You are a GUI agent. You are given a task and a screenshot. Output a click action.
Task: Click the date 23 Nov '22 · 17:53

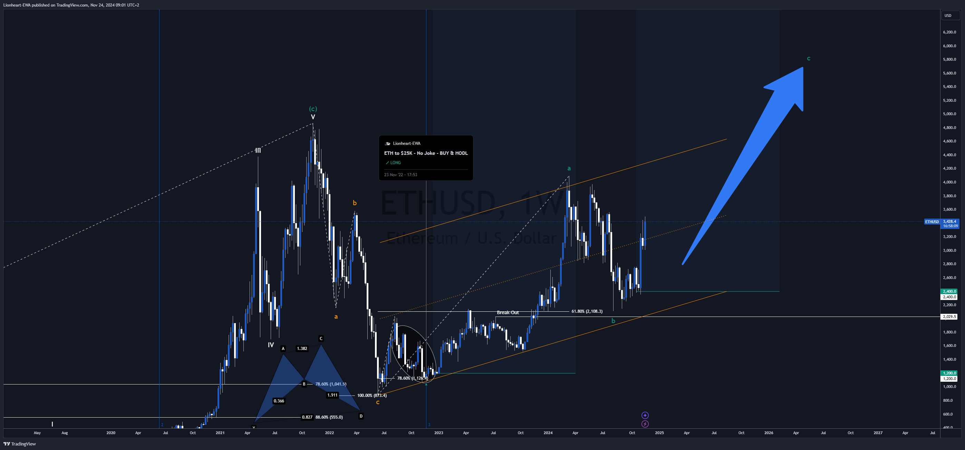[401, 175]
